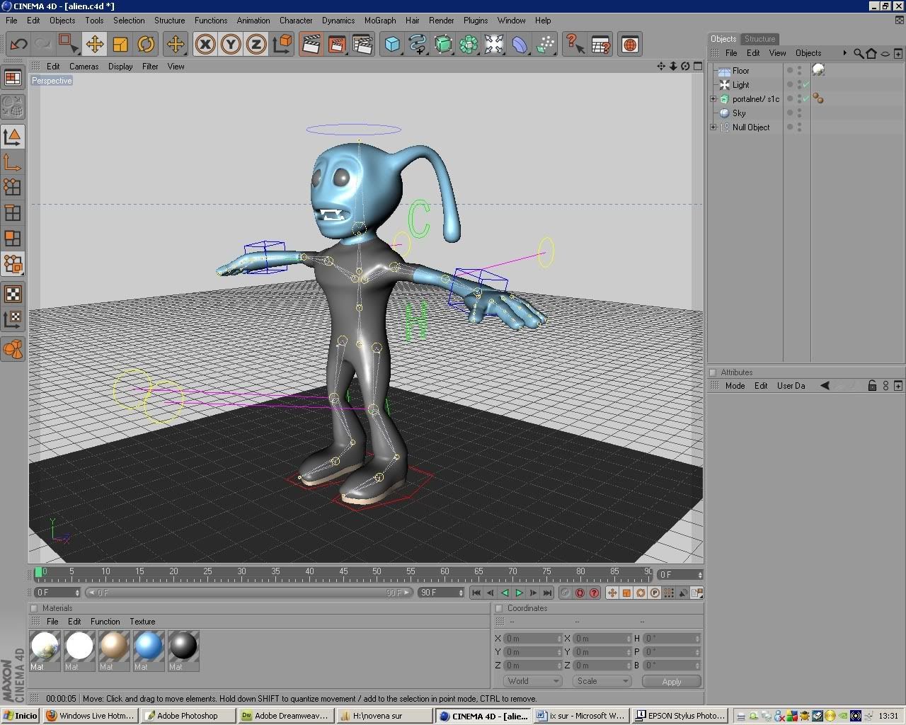The width and height of the screenshot is (906, 725).
Task: Open the deformer objects icon
Action: pos(520,45)
